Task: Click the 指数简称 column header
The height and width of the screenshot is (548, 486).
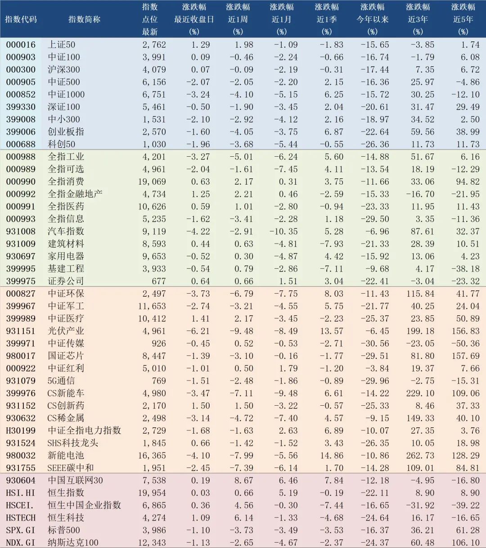Action: (x=84, y=19)
